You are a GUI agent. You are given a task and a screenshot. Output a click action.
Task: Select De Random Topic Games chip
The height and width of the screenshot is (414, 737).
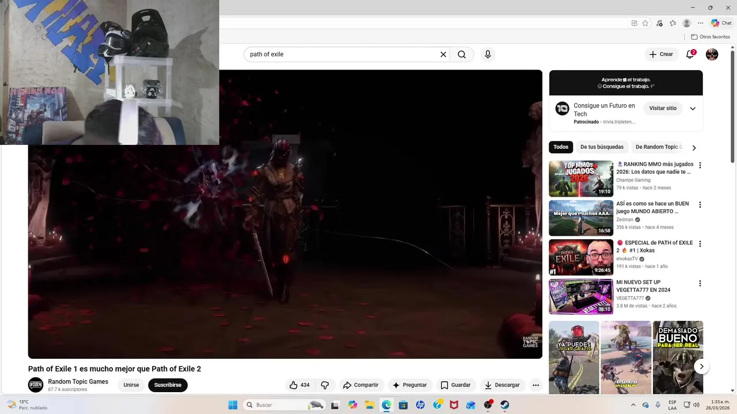point(659,147)
